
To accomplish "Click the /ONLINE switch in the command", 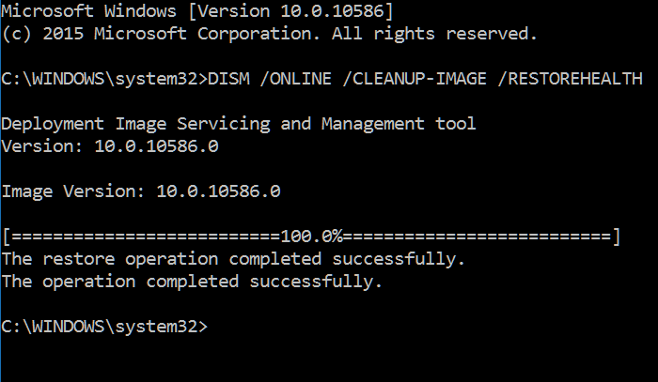I will click(295, 79).
